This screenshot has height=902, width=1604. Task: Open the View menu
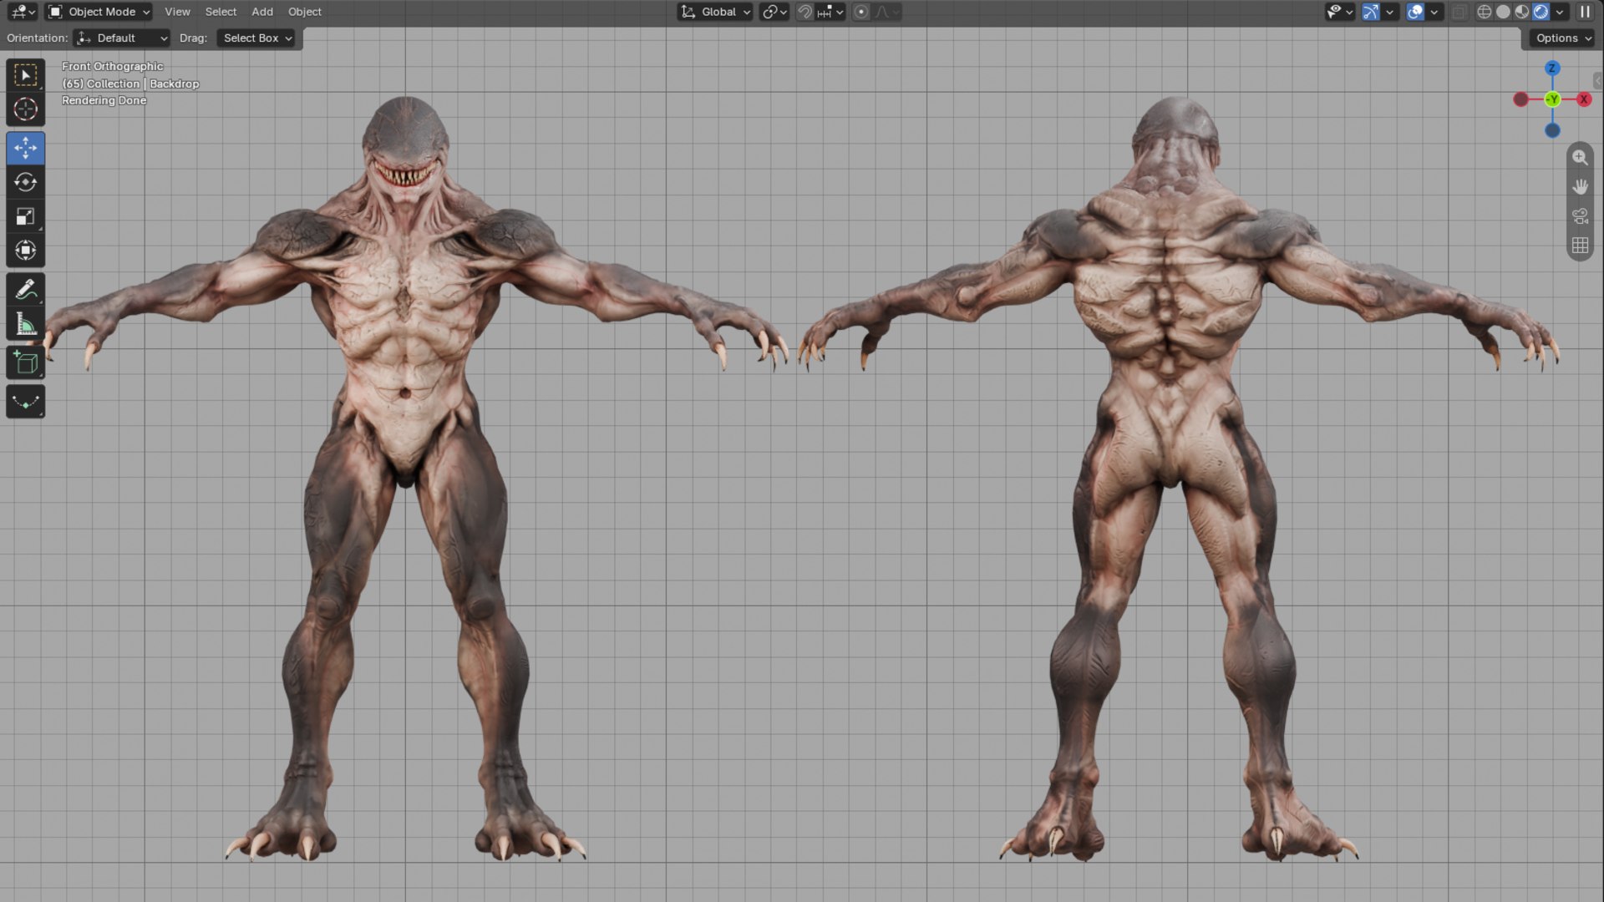tap(177, 12)
